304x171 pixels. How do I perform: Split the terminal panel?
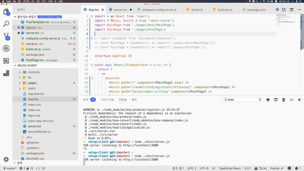click(275, 100)
